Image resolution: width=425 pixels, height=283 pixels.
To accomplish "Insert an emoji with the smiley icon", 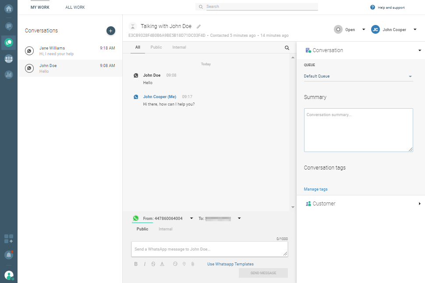I will click(175, 264).
